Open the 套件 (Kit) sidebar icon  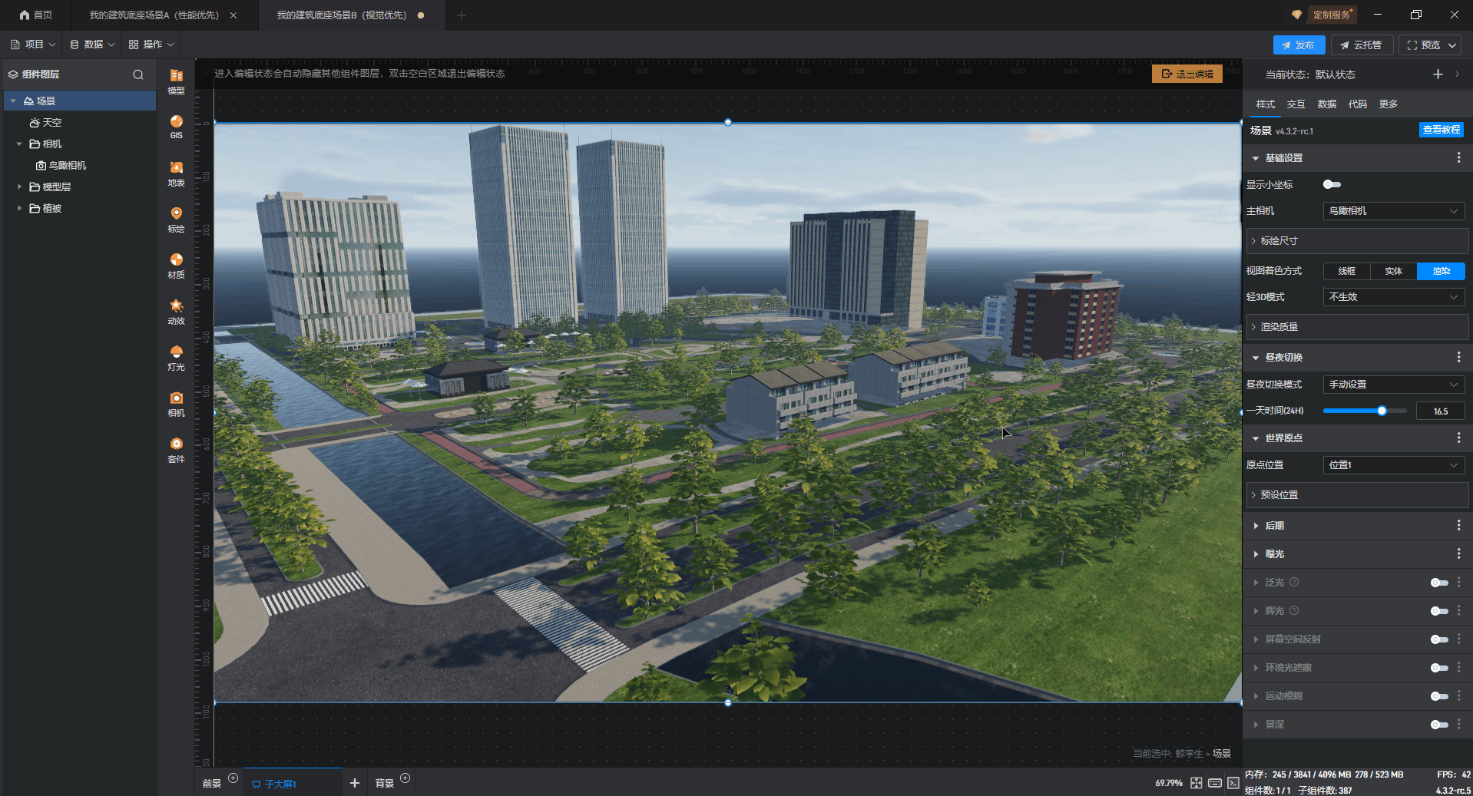pos(176,449)
